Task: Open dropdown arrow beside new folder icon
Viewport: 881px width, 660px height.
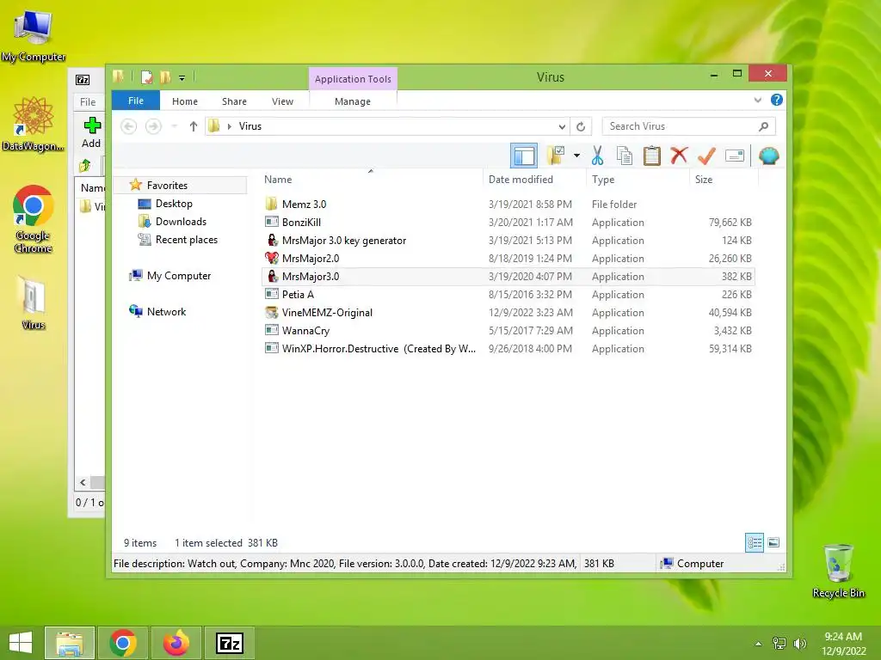Action: pos(576,156)
